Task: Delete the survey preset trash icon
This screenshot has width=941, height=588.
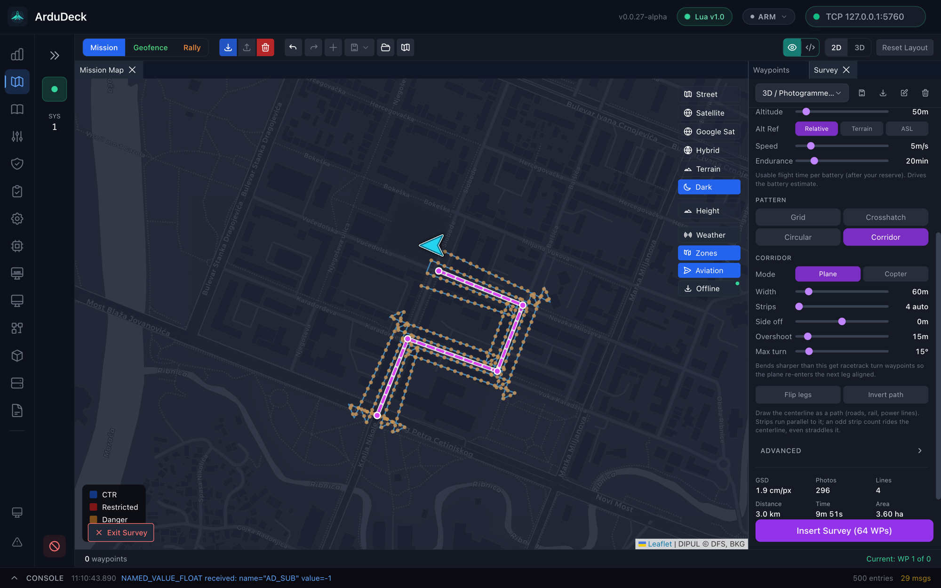Action: pos(925,93)
